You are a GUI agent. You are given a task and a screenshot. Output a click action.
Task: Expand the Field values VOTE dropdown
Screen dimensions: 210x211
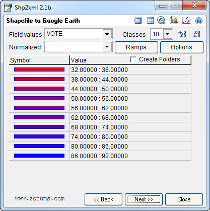click(107, 34)
